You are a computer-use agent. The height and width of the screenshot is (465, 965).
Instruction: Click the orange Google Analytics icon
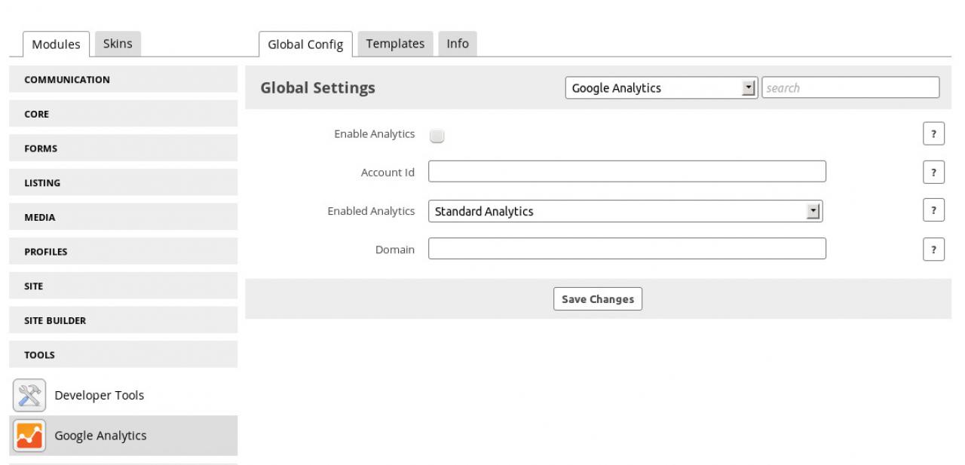(29, 436)
